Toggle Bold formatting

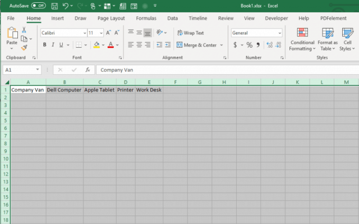[x=45, y=45]
